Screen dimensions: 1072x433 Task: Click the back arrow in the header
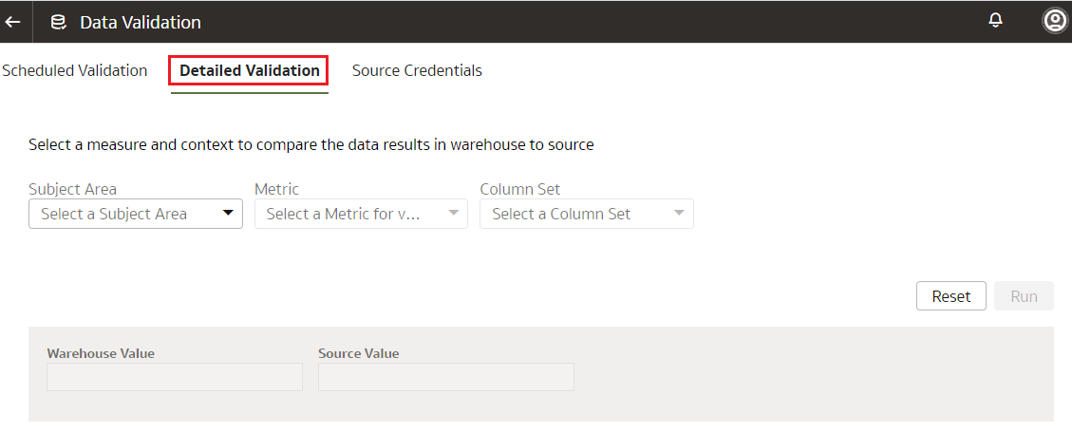click(13, 22)
